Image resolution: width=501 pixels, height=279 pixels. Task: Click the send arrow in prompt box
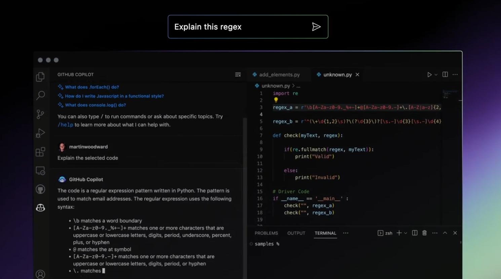(x=316, y=27)
